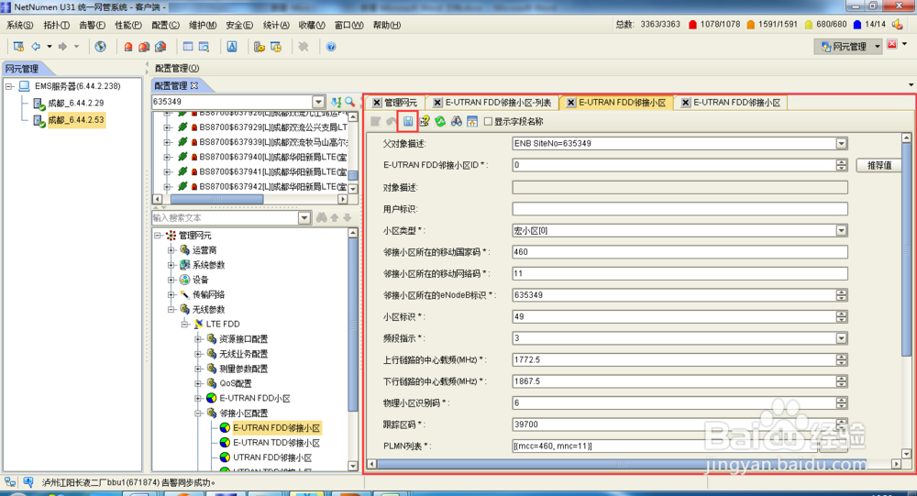Click the binoculars search icon in config toolbar
This screenshot has height=496, width=917.
tap(456, 122)
